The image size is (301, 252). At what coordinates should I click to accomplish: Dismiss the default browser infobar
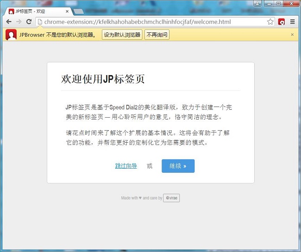(292, 35)
